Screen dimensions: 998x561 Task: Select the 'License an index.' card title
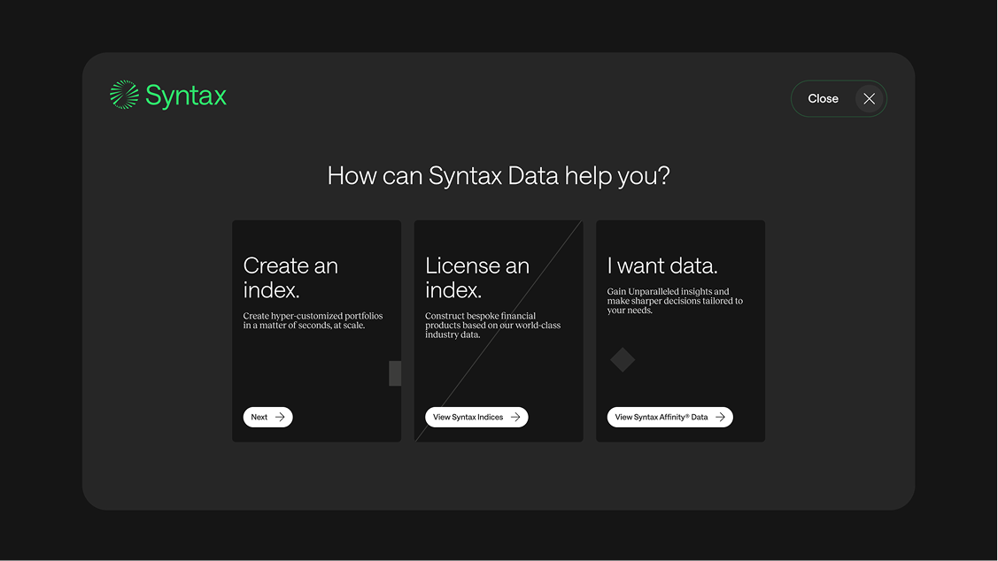tap(476, 277)
